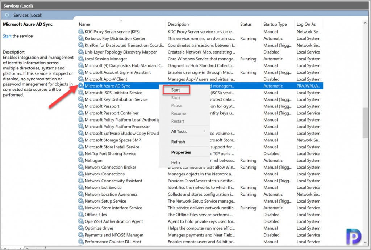Choose Start in the context menu
This screenshot has height=250, width=371.
[176, 90]
